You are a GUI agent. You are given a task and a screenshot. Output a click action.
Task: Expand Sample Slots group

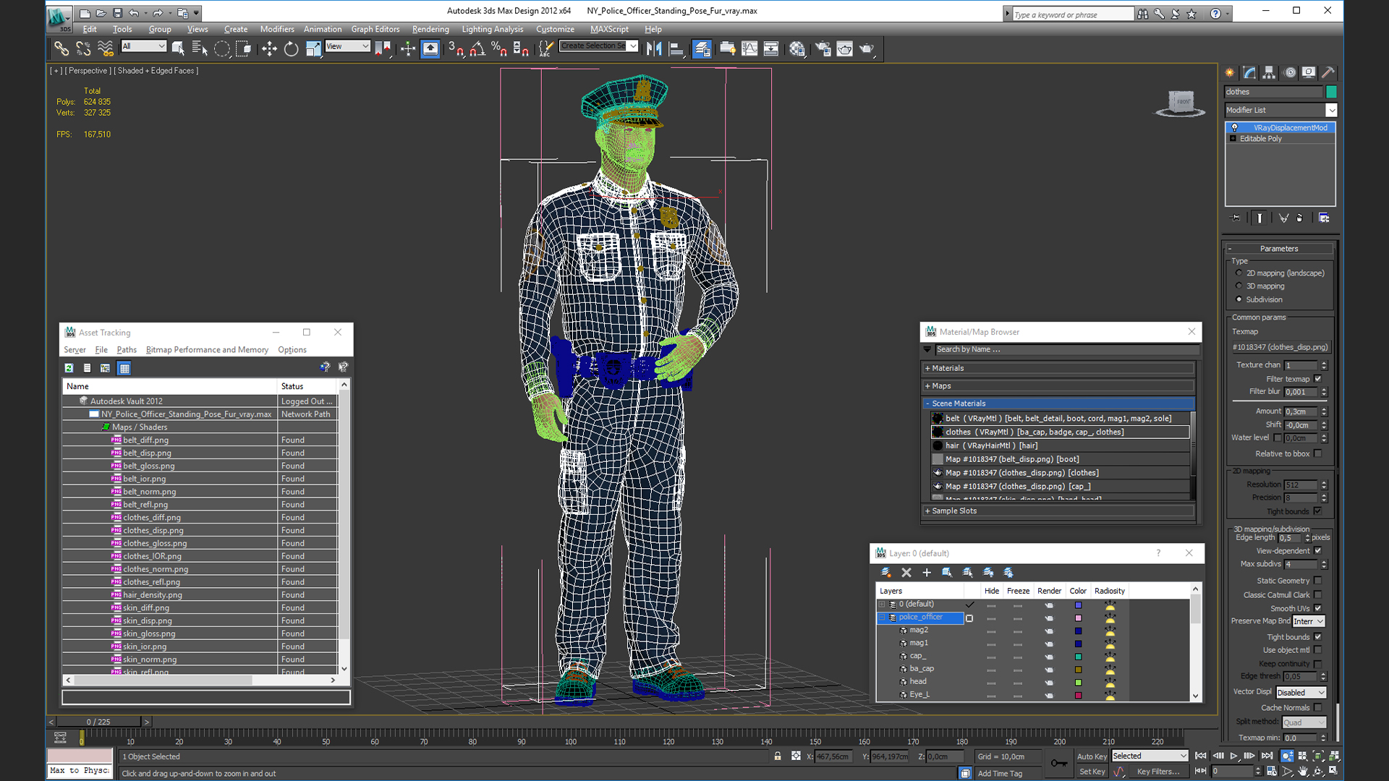coord(927,511)
